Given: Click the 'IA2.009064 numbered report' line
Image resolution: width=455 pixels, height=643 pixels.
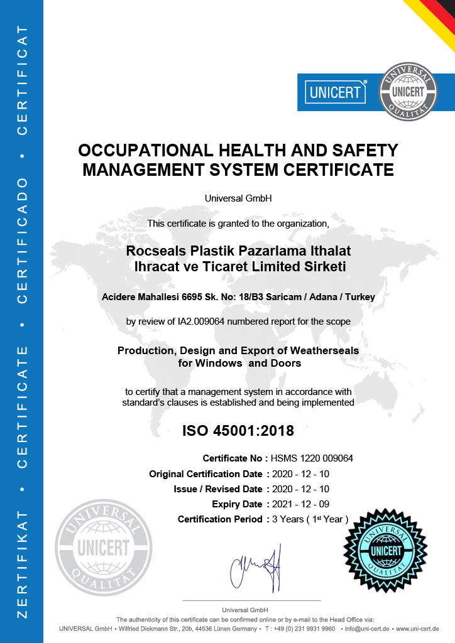Looking at the screenshot, I should pyautogui.click(x=238, y=321).
